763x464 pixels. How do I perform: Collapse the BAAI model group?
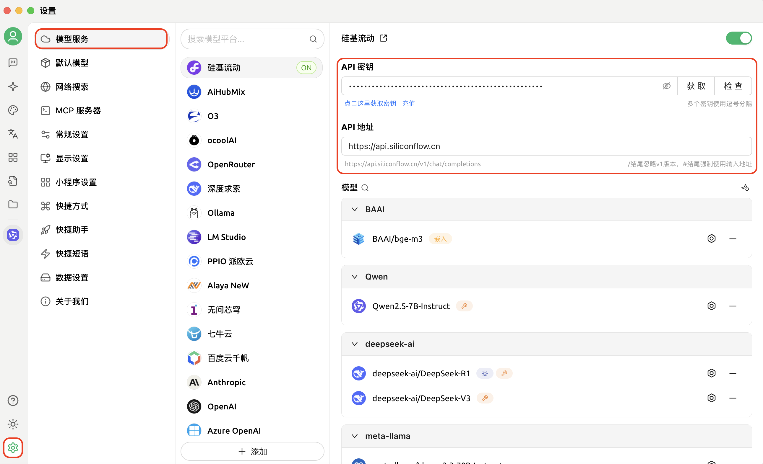[x=355, y=209]
